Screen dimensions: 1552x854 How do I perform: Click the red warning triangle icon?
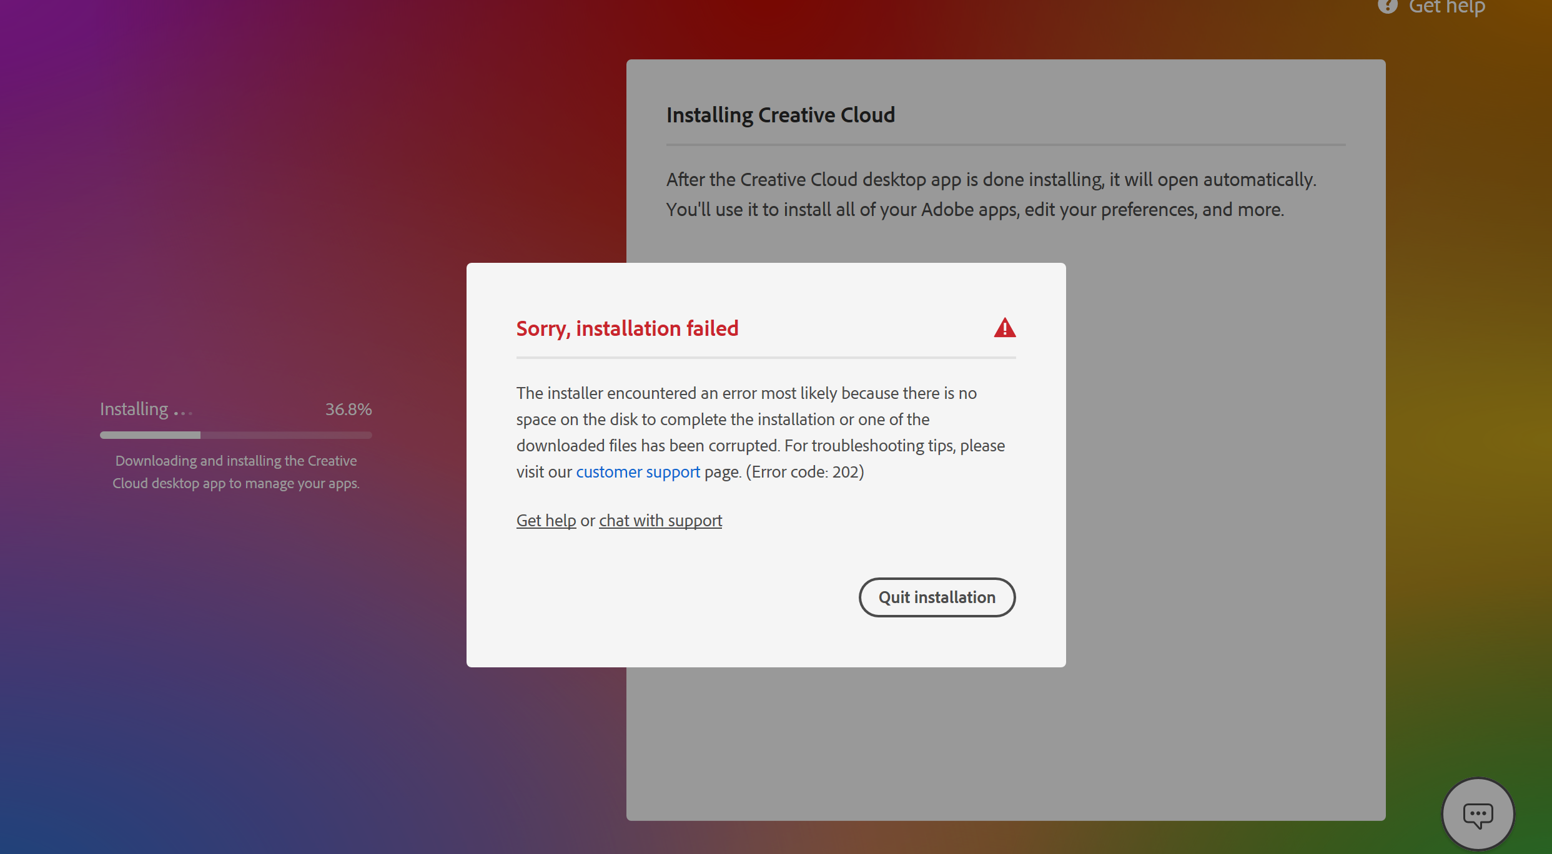(x=1004, y=328)
